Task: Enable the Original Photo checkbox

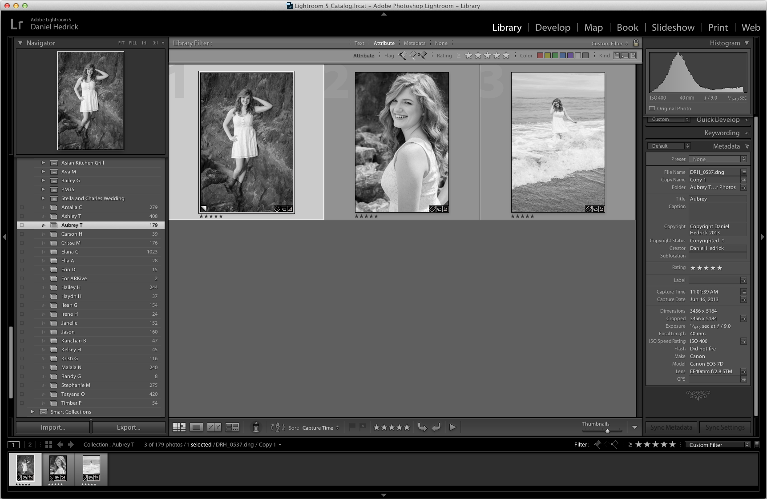Action: 652,109
